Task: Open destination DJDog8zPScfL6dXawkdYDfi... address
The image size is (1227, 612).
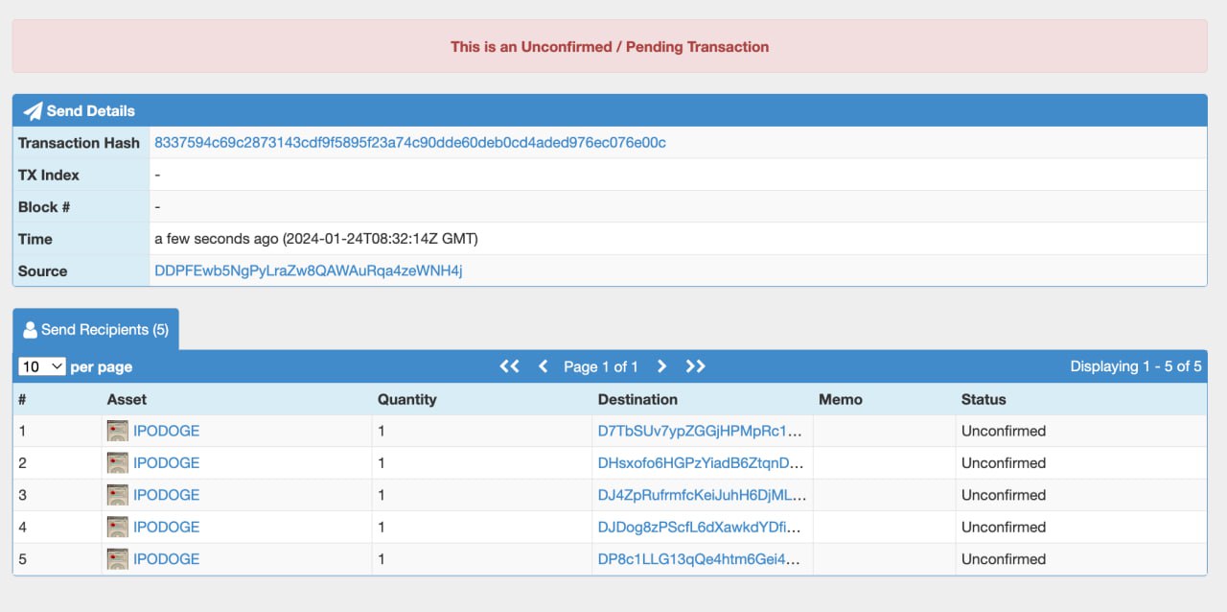Action: 699,527
